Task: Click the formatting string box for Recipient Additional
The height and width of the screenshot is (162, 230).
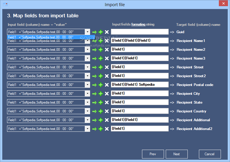Action: [x=140, y=120]
